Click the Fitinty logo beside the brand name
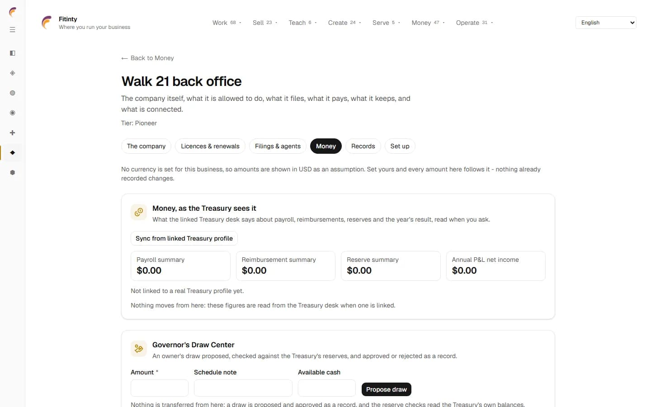The image size is (651, 407). 47,23
